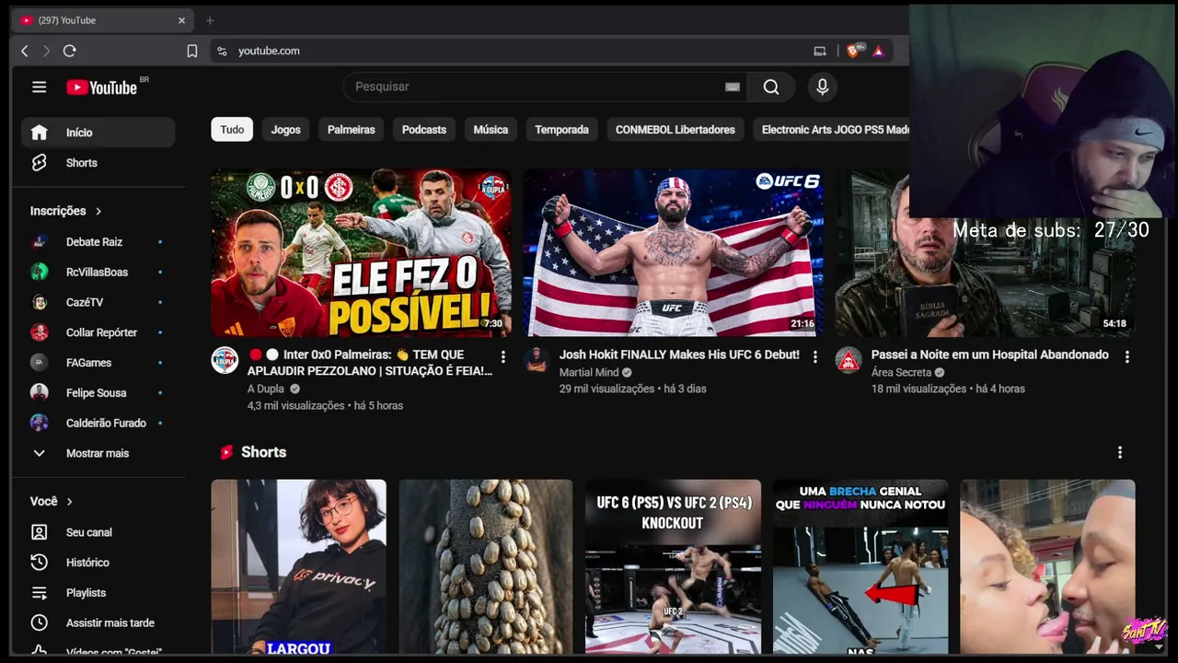Expand the Inscrições section chevron
This screenshot has height=663, width=1178.
pos(98,211)
